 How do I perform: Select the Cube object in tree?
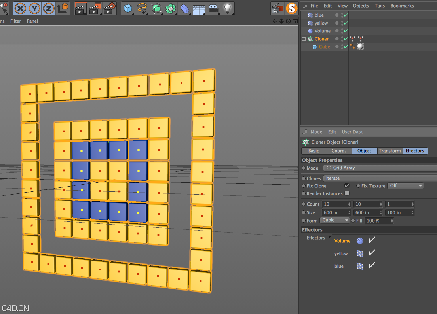(x=325, y=47)
